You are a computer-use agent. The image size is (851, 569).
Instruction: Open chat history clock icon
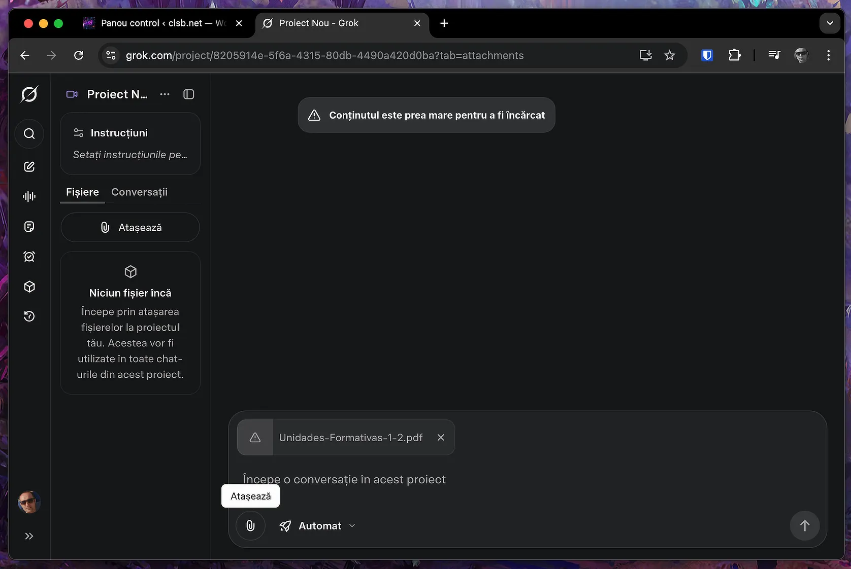(29, 316)
